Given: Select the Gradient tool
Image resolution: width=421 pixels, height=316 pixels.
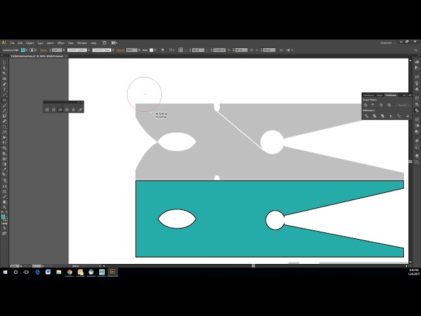Looking at the screenshot, I should point(5,164).
